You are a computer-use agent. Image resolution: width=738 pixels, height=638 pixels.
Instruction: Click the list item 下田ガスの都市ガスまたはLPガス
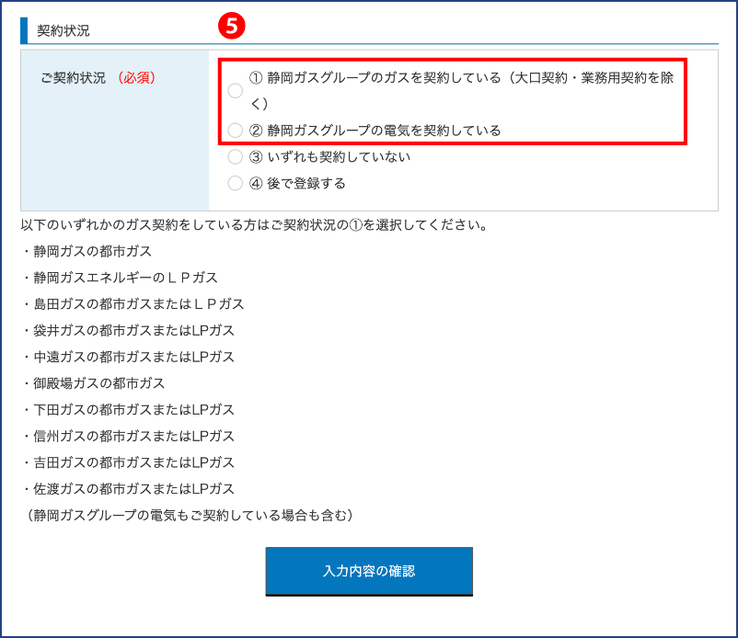128,409
